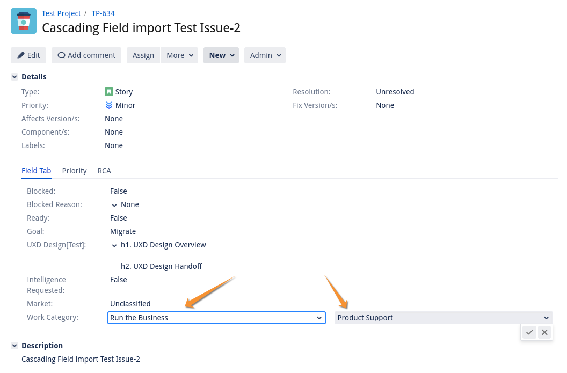The image size is (567, 373).
Task: Collapse the UXD Design Overview field chevron
Action: [x=114, y=245]
